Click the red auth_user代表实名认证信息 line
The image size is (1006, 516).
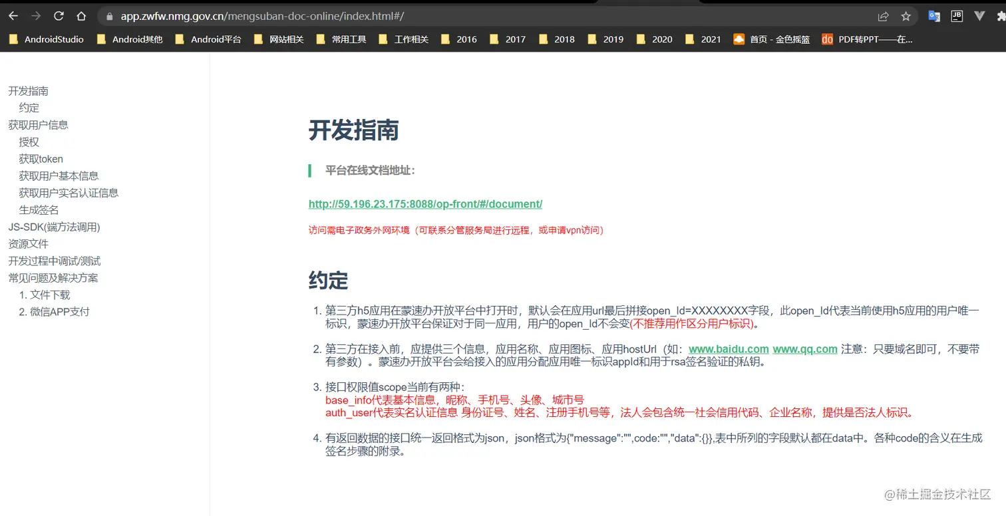click(x=620, y=412)
